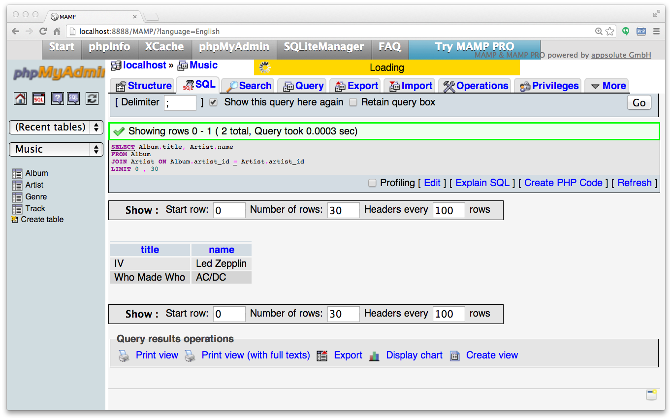
Task: Enable Retain query box checkbox
Action: tap(353, 102)
